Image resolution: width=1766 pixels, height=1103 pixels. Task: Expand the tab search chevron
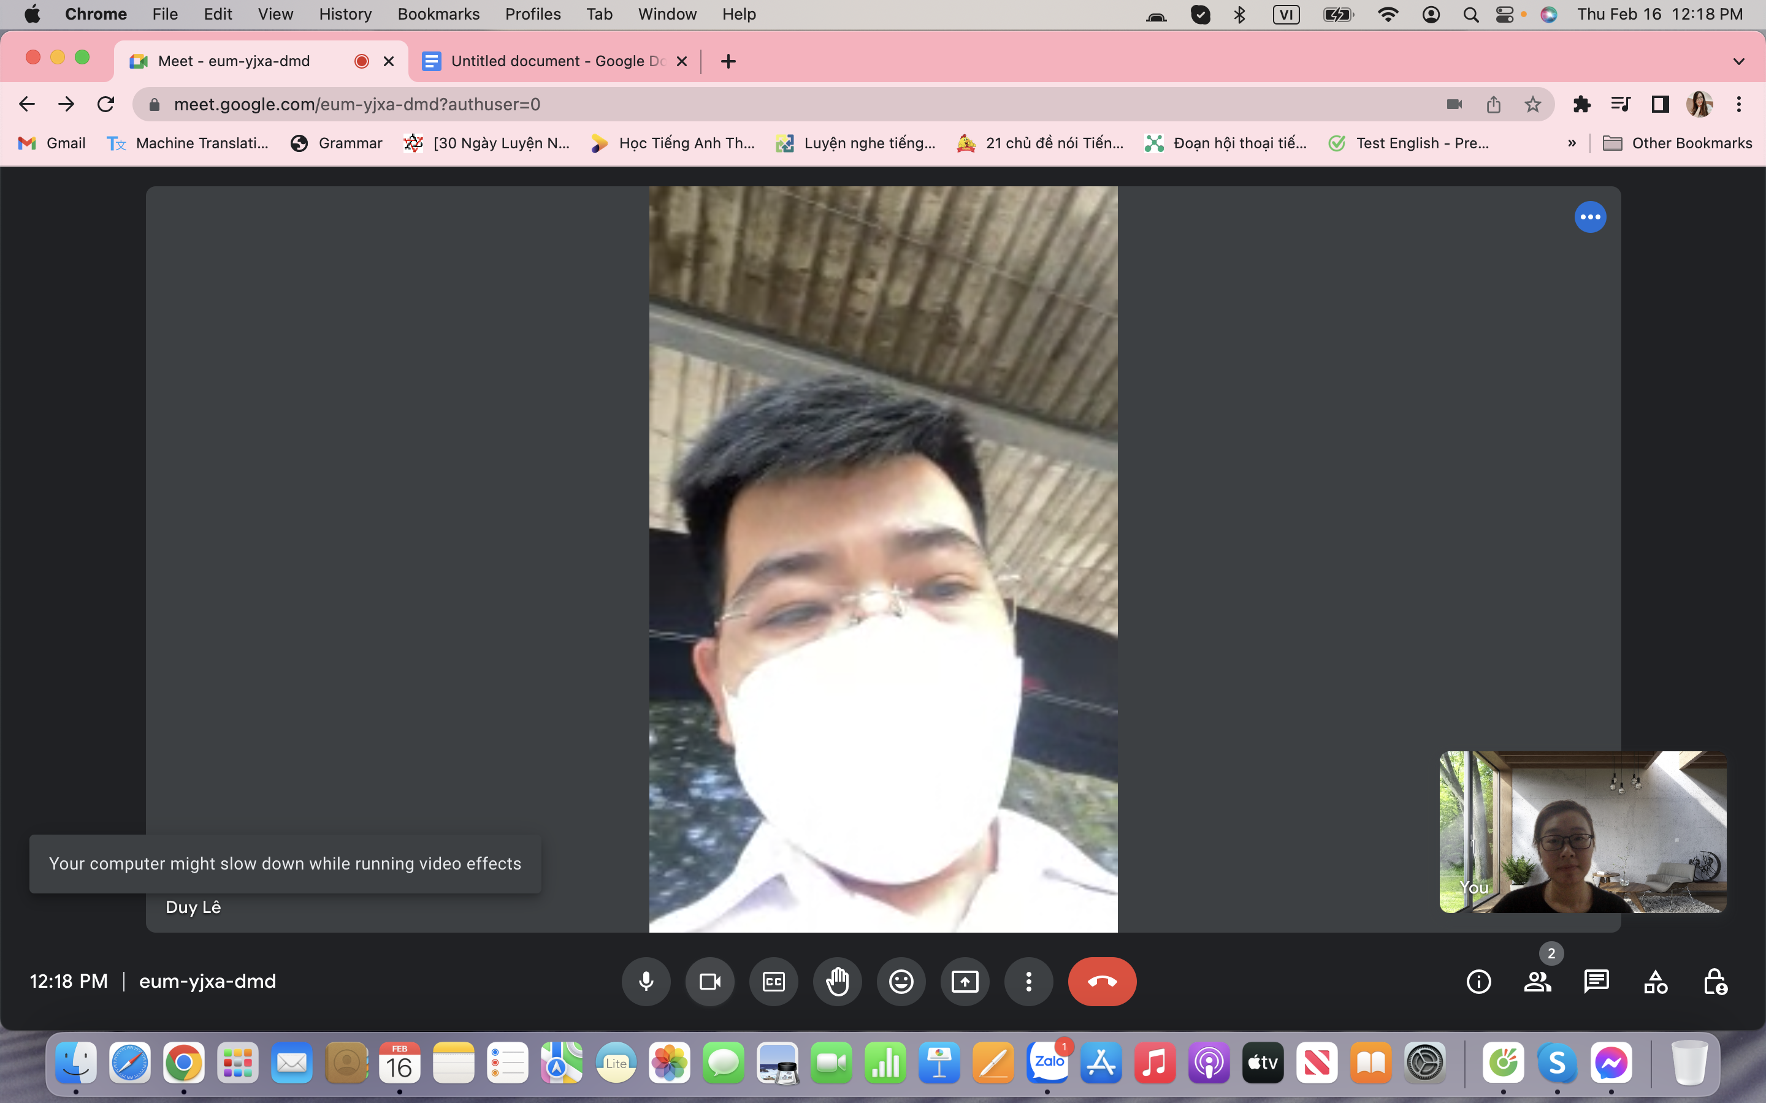pyautogui.click(x=1738, y=61)
